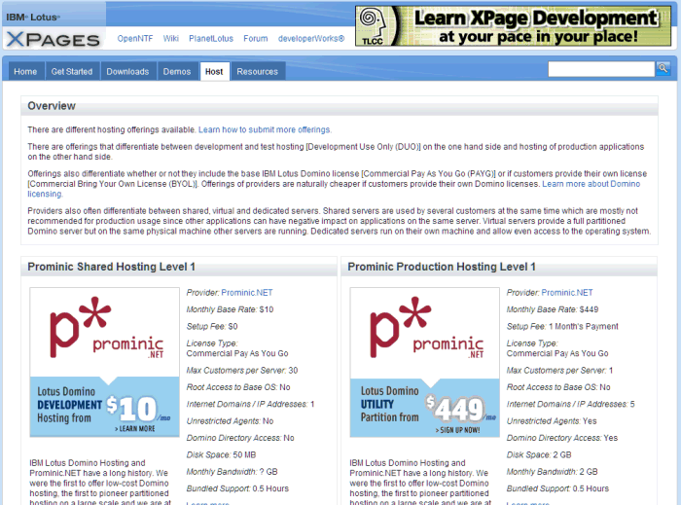Click Unrestricted Agents: No text
Viewport: 681px width, 505px height.
tap(230, 420)
